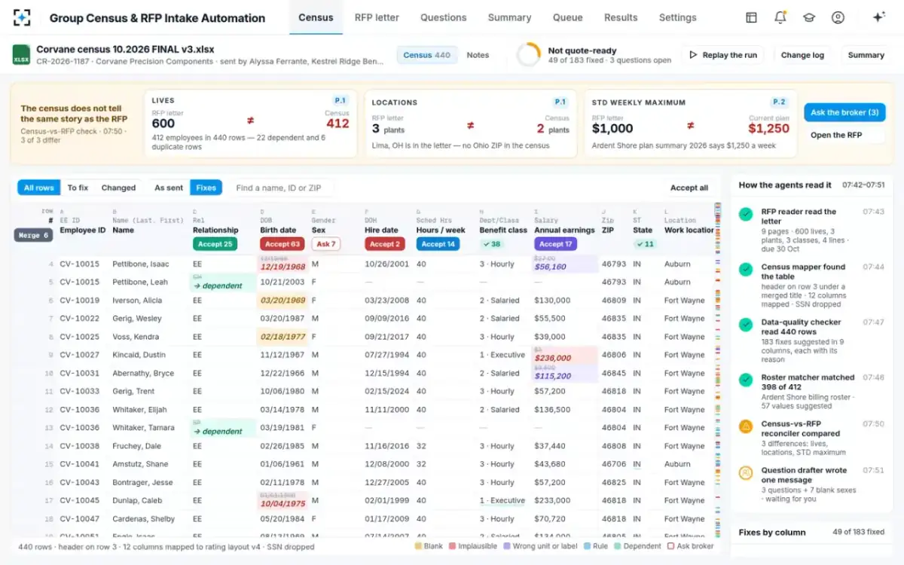904x565 pixels.
Task: Click the Benefit class 38 accepted chip
Action: click(491, 244)
